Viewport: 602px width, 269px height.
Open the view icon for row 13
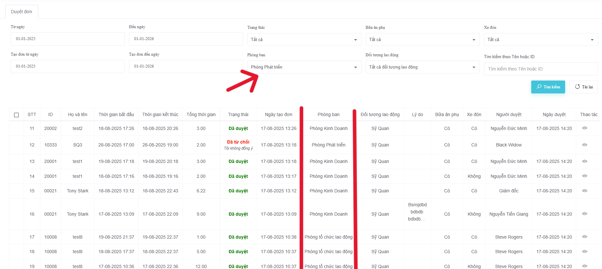(x=585, y=161)
